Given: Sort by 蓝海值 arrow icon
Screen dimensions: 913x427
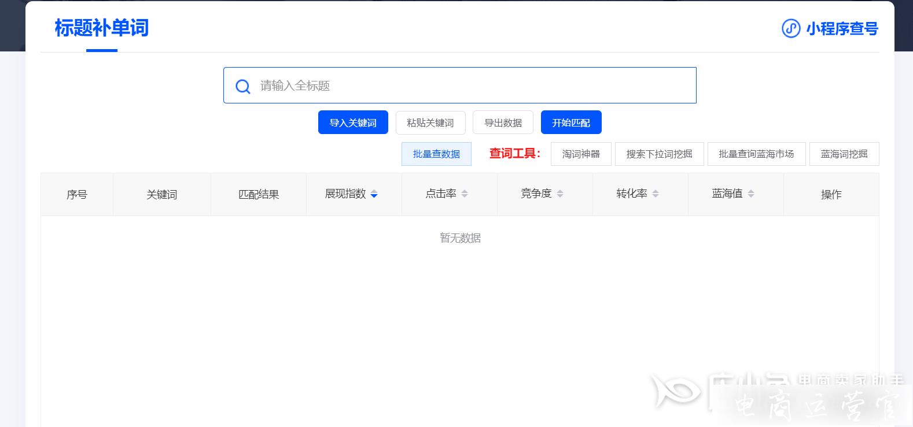Looking at the screenshot, I should [x=751, y=194].
